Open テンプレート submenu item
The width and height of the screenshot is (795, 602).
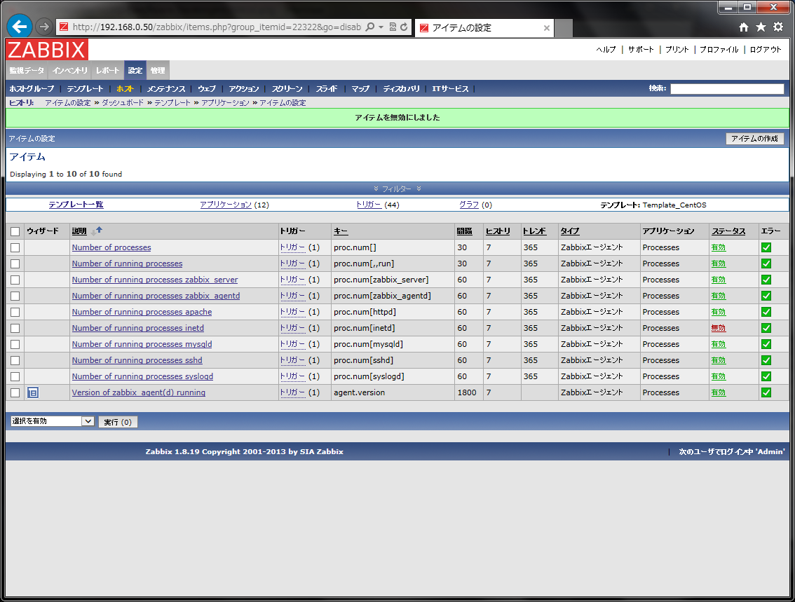(x=86, y=89)
